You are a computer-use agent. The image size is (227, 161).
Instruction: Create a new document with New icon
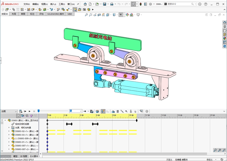[x=90, y=4]
